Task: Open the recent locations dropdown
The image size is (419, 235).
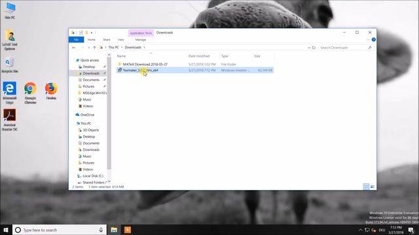Action: point(88,48)
